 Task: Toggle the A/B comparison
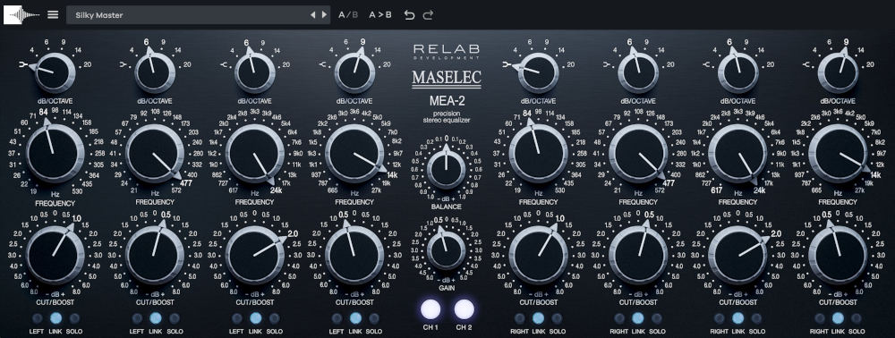[x=348, y=15]
